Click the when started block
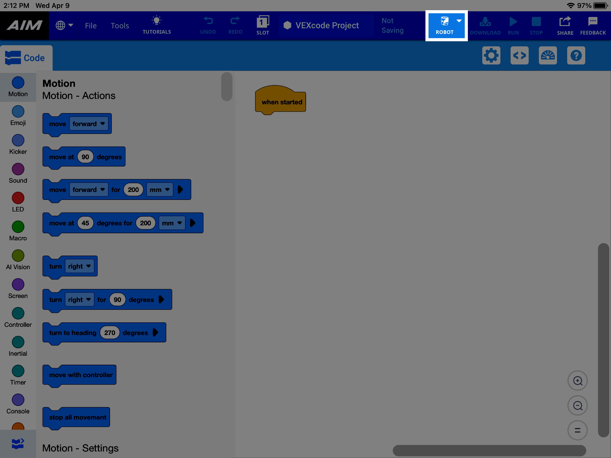611x458 pixels. [280, 102]
